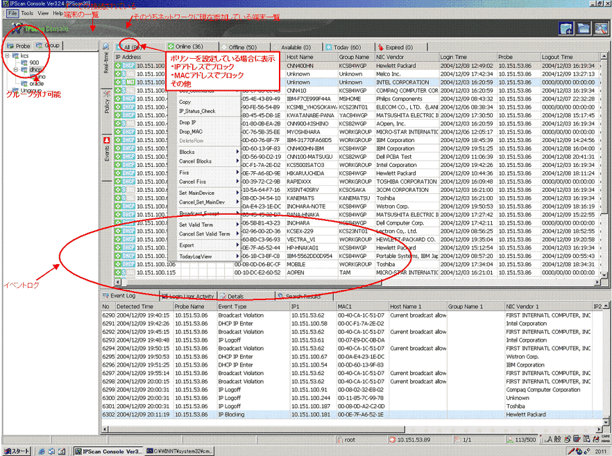The width and height of the screenshot is (612, 456).
Task: Click the 10.151.53.89 status bar entry
Action: coord(410,439)
